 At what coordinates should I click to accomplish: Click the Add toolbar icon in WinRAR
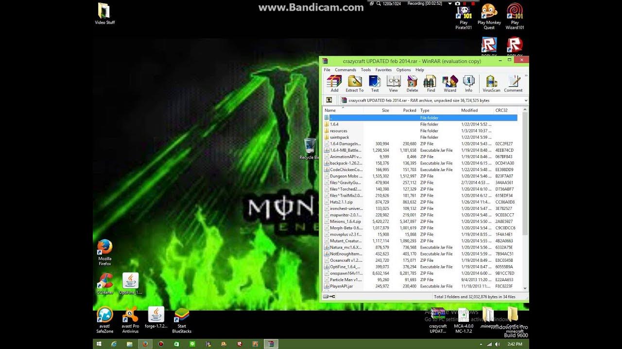334,84
